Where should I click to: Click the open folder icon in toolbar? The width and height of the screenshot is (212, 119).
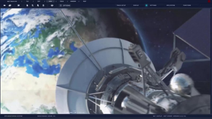[5, 5]
